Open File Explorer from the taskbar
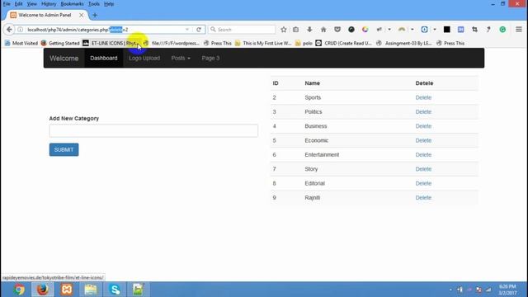The width and height of the screenshot is (528, 297). [x=91, y=290]
